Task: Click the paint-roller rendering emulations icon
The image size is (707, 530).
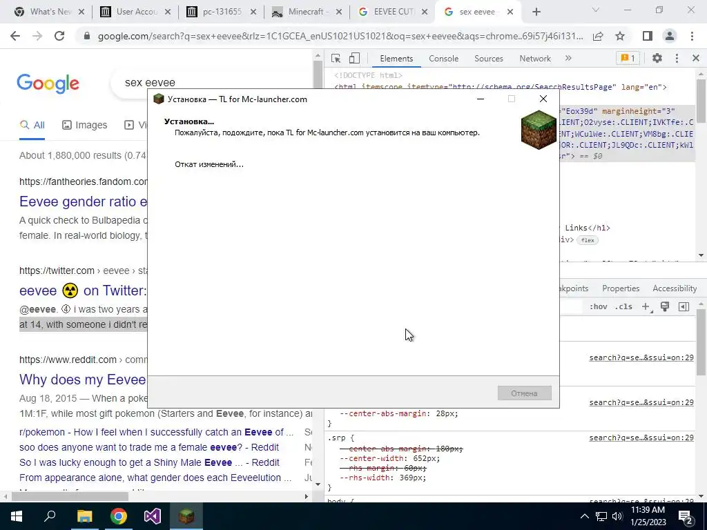Action: 665,307
